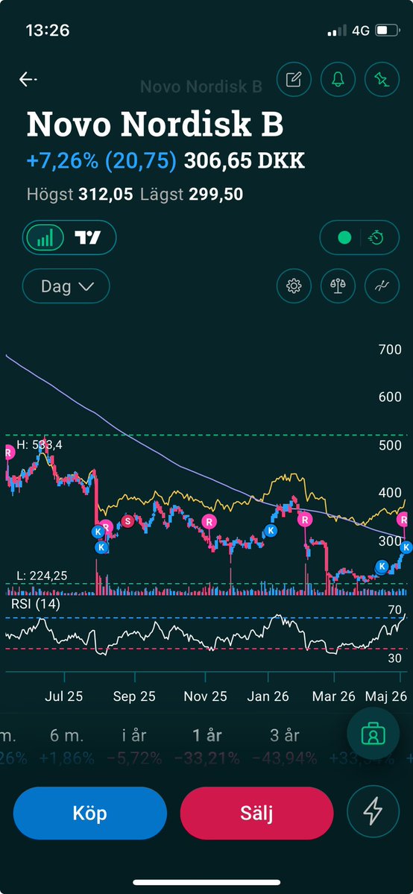The width and height of the screenshot is (413, 894).
Task: Tap the Köp button
Action: click(90, 813)
